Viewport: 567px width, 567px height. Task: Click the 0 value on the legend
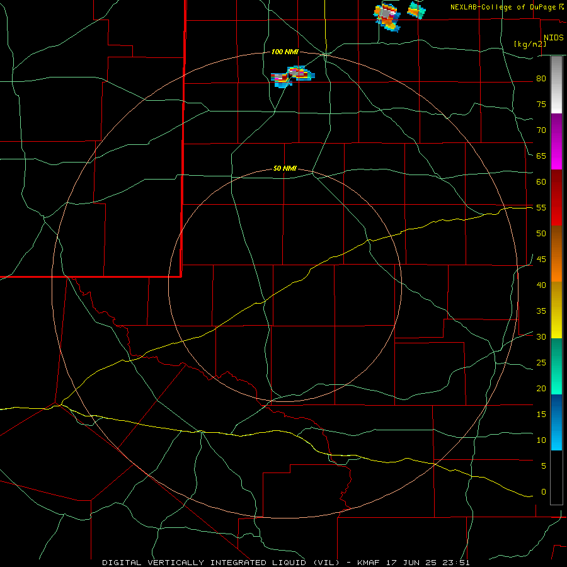544,492
